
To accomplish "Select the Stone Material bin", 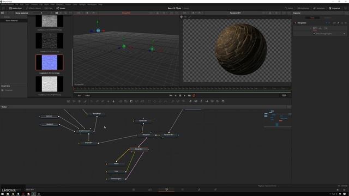I will click(x=11, y=21).
